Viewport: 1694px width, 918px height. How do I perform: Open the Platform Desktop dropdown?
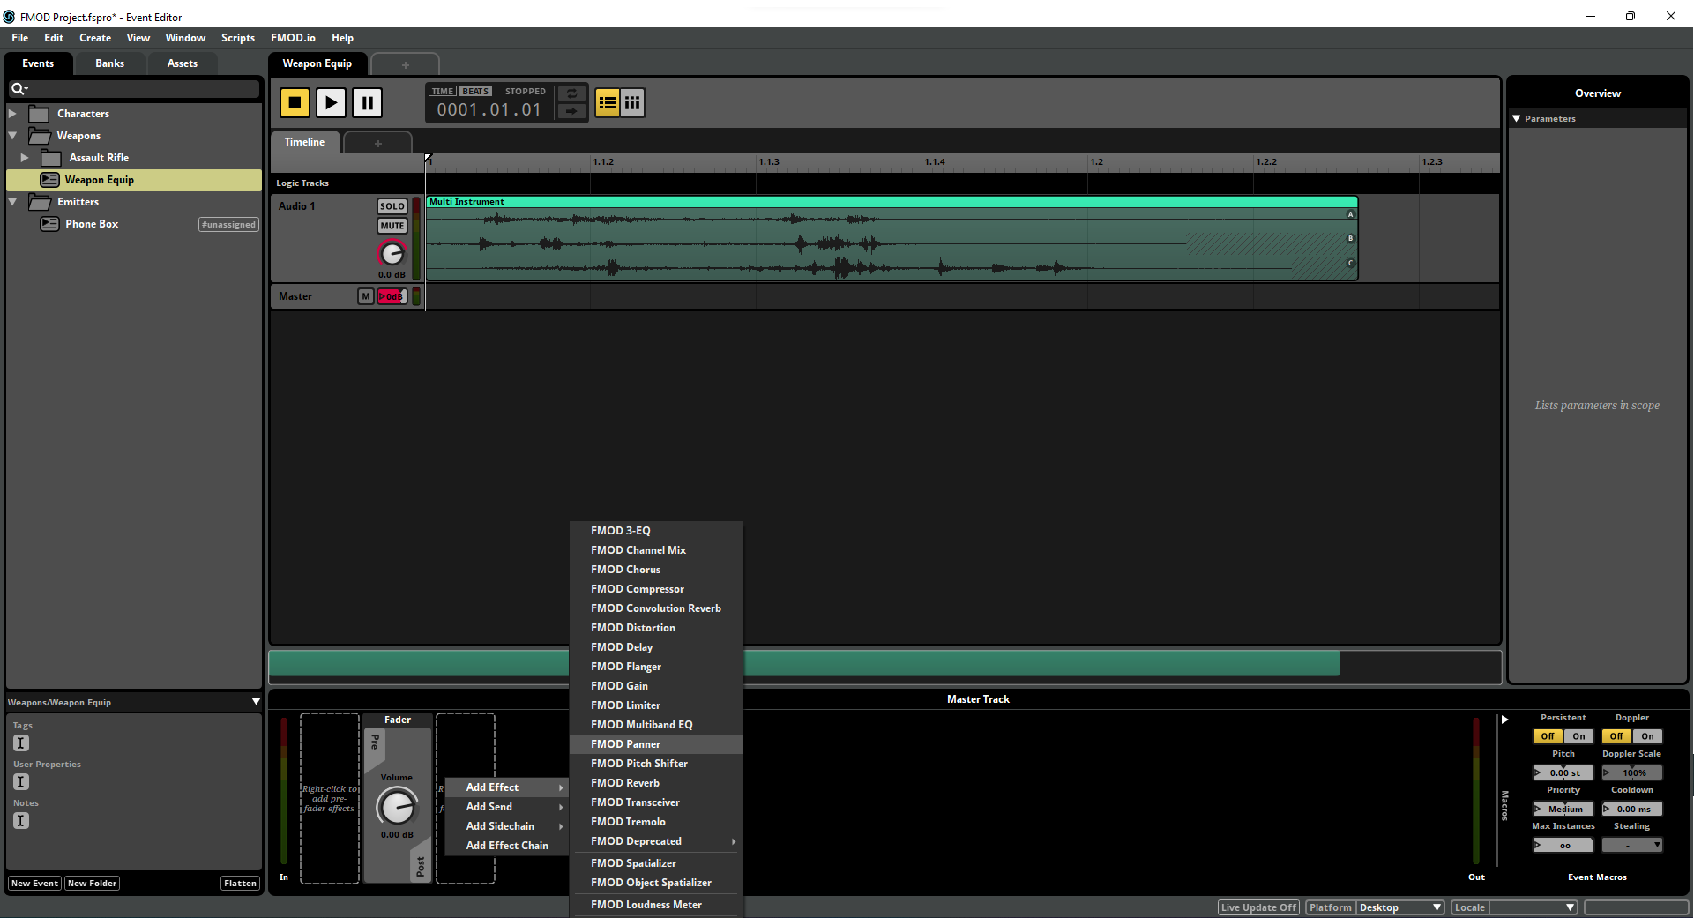click(1399, 907)
